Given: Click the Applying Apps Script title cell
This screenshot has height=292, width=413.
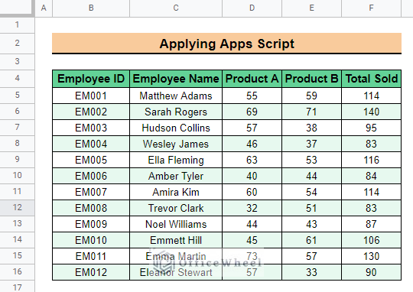Looking at the screenshot, I should pos(227,44).
